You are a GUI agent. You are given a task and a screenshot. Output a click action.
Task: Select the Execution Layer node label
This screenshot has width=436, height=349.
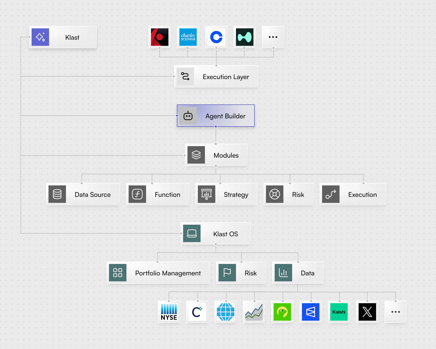[x=226, y=77]
